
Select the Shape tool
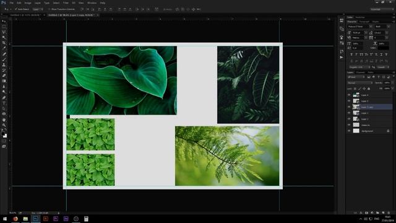(x=4, y=114)
